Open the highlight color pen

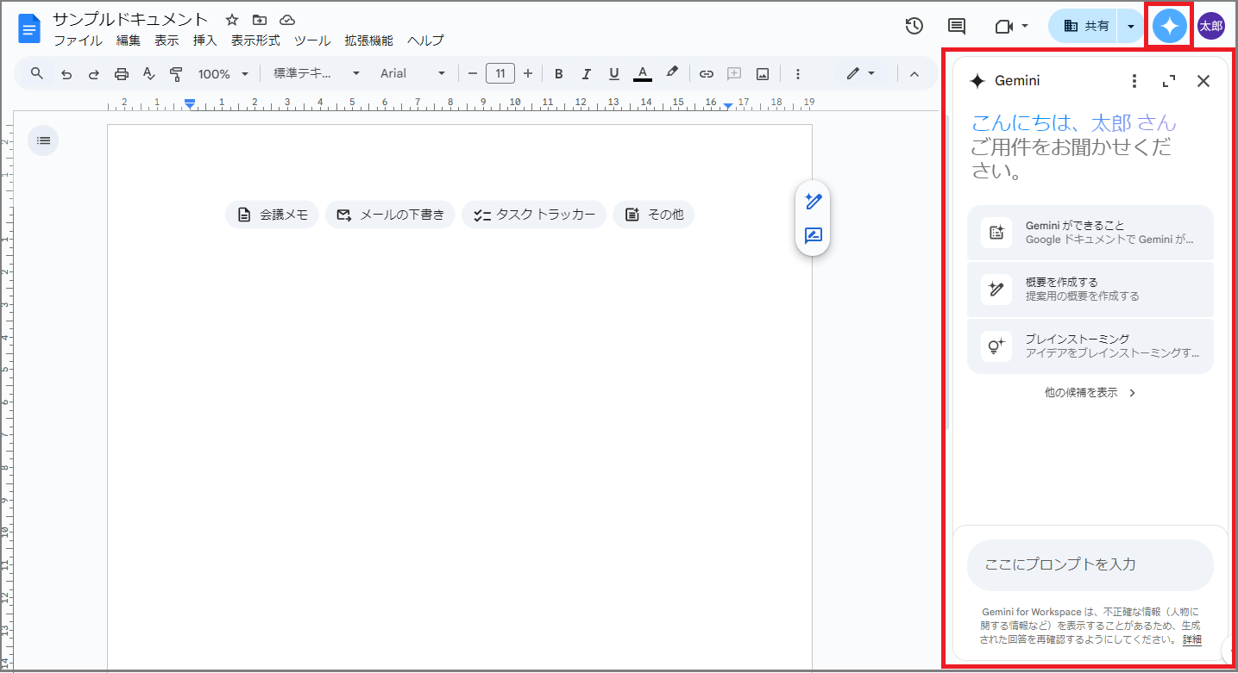pyautogui.click(x=672, y=73)
